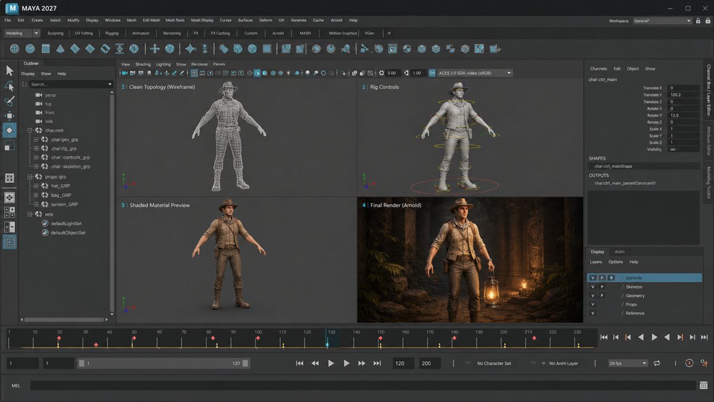Click the gamma icon beside 1.00

[406, 73]
